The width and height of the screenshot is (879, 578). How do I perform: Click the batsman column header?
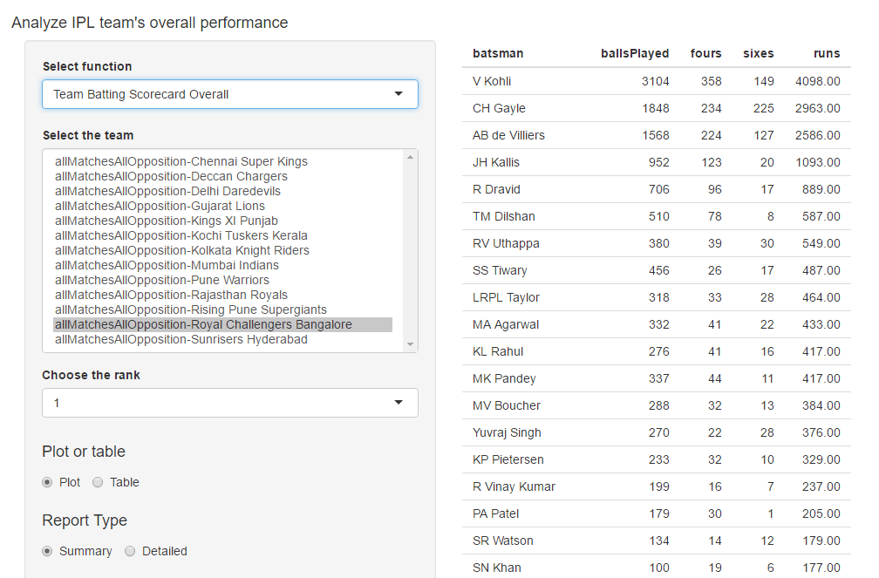[498, 53]
